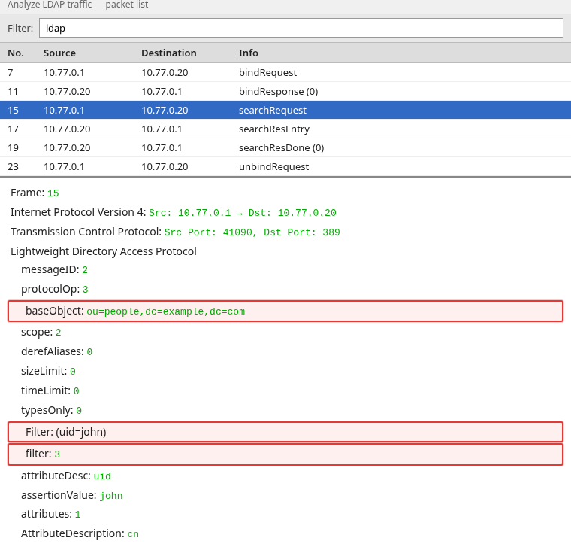This screenshot has height=550, width=571.
Task: Click the Destination column header
Action: 169,53
